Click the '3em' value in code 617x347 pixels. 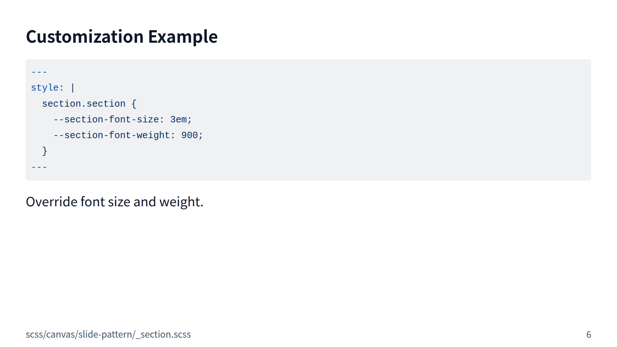click(x=178, y=120)
